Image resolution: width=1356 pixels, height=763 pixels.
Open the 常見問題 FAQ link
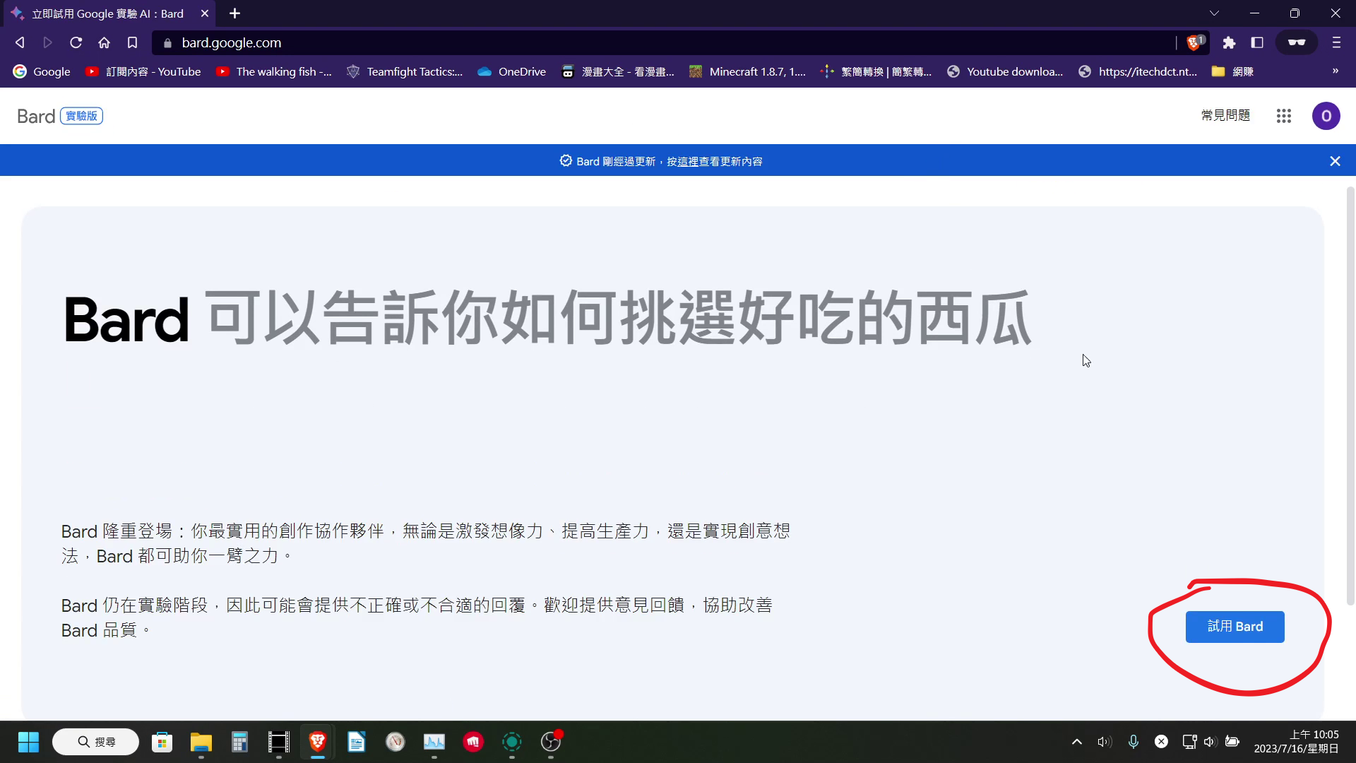pyautogui.click(x=1225, y=115)
